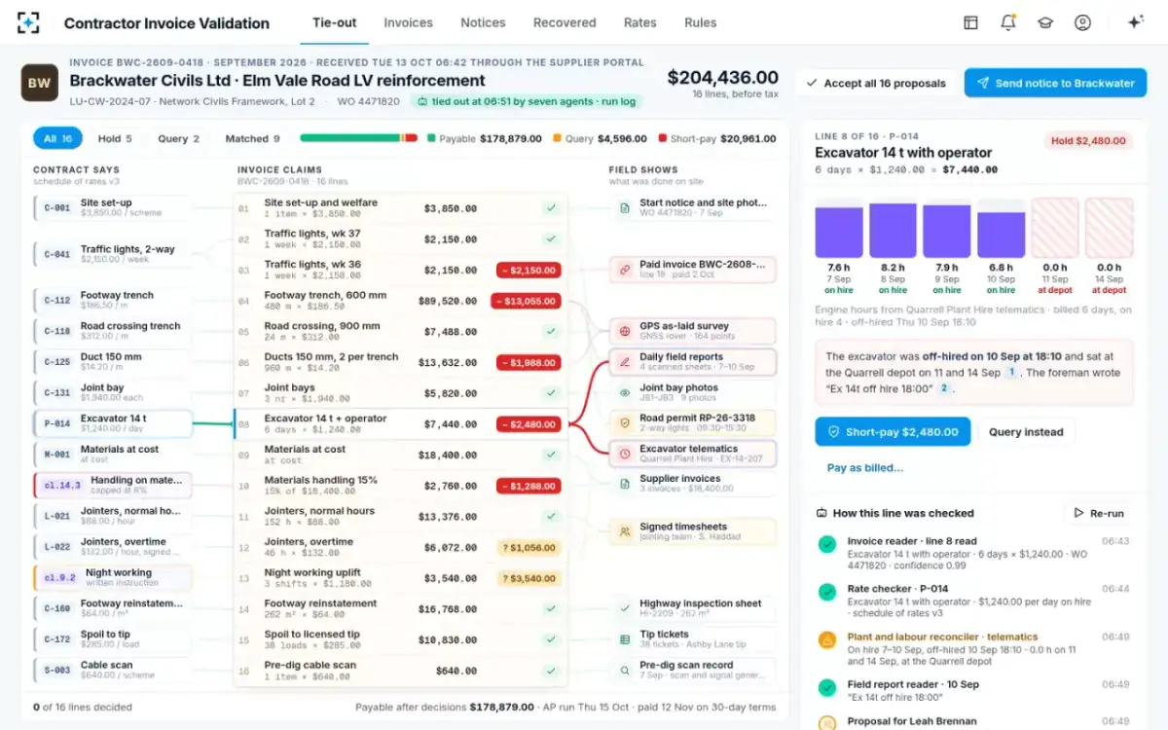The height and width of the screenshot is (730, 1168).
Task: Click the Pay as billed link
Action: [x=865, y=467]
